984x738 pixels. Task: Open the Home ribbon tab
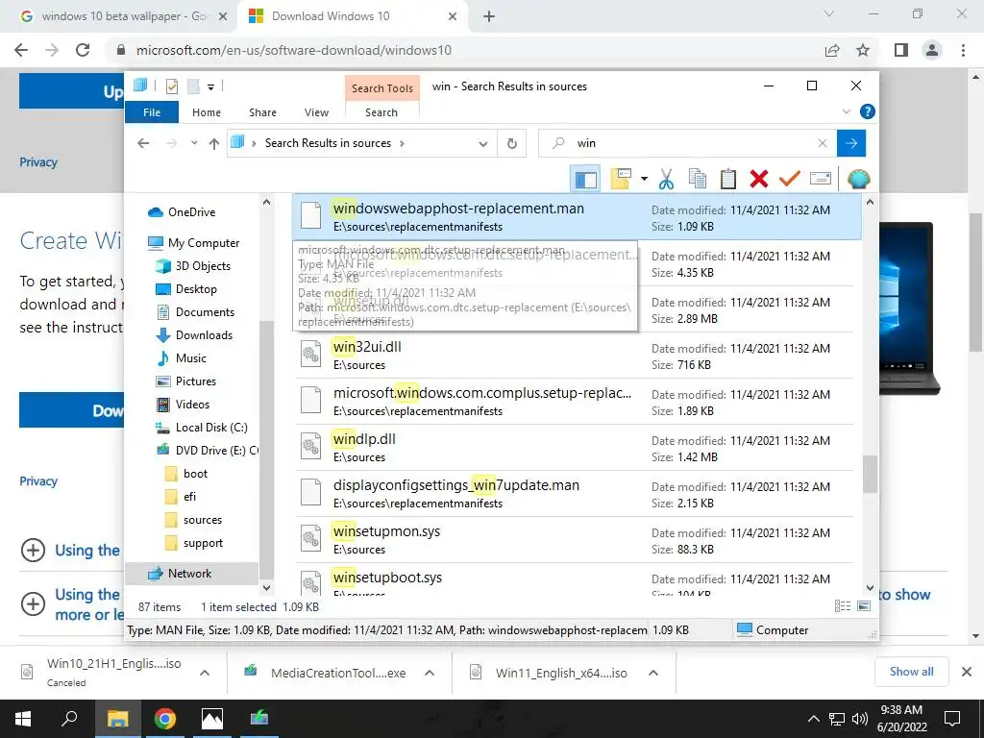coord(207,112)
